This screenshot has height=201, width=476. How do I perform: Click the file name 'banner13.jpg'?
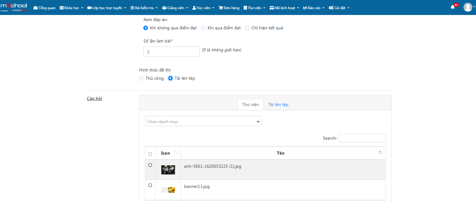coord(197,186)
